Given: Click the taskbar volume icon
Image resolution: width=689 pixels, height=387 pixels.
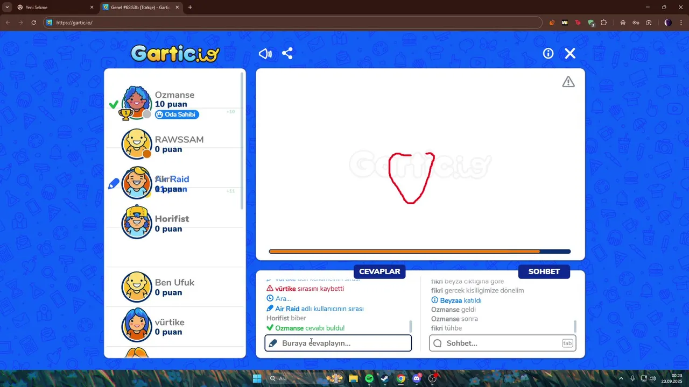Looking at the screenshot, I should point(652,378).
